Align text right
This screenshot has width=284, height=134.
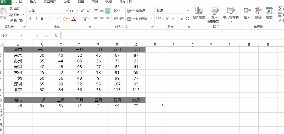[x=108, y=19]
